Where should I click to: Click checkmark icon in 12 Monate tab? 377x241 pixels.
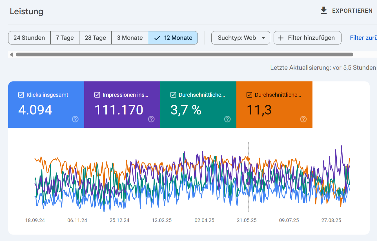(157, 38)
